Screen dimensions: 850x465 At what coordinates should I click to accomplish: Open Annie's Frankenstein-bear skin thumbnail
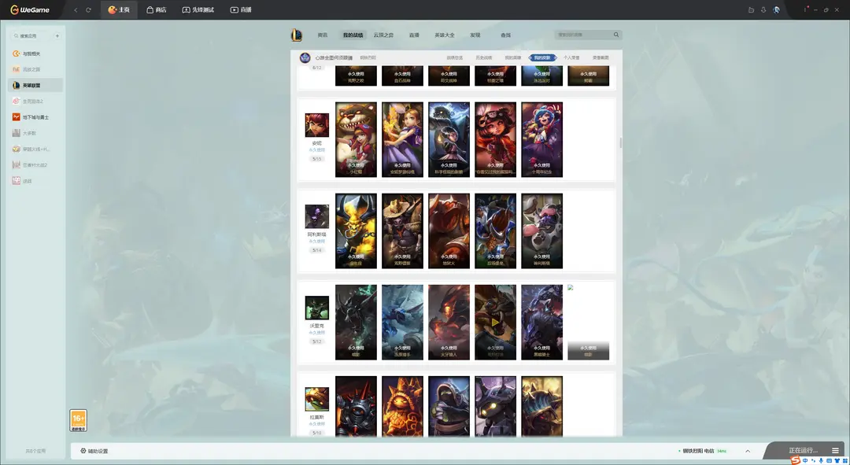coord(449,140)
